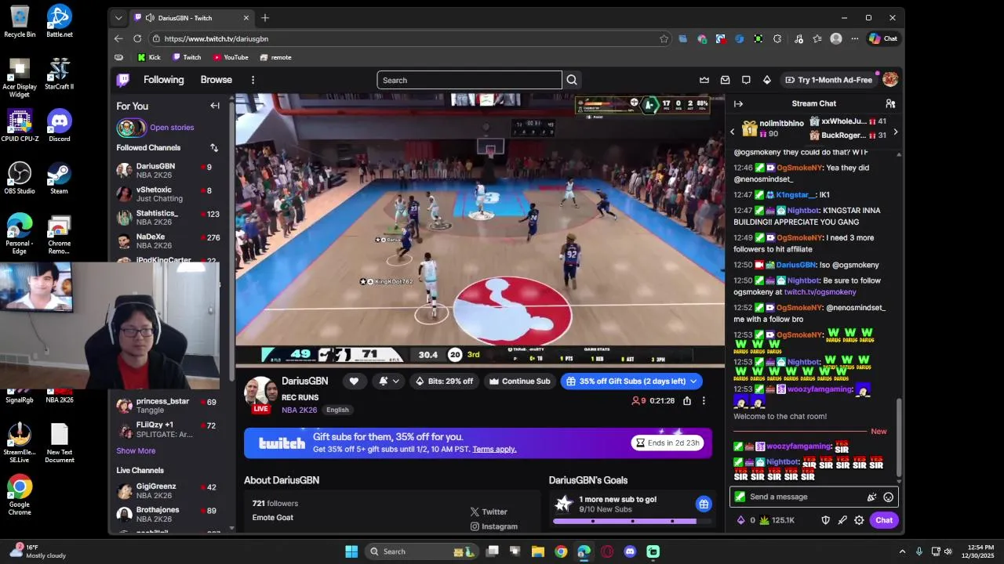
Task: Click Try 1-Month Ad-Free button
Action: (828, 80)
